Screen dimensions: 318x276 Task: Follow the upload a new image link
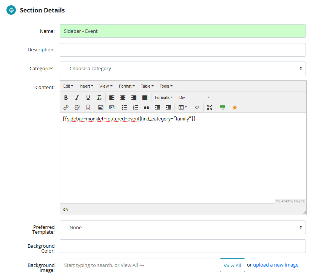click(276, 265)
